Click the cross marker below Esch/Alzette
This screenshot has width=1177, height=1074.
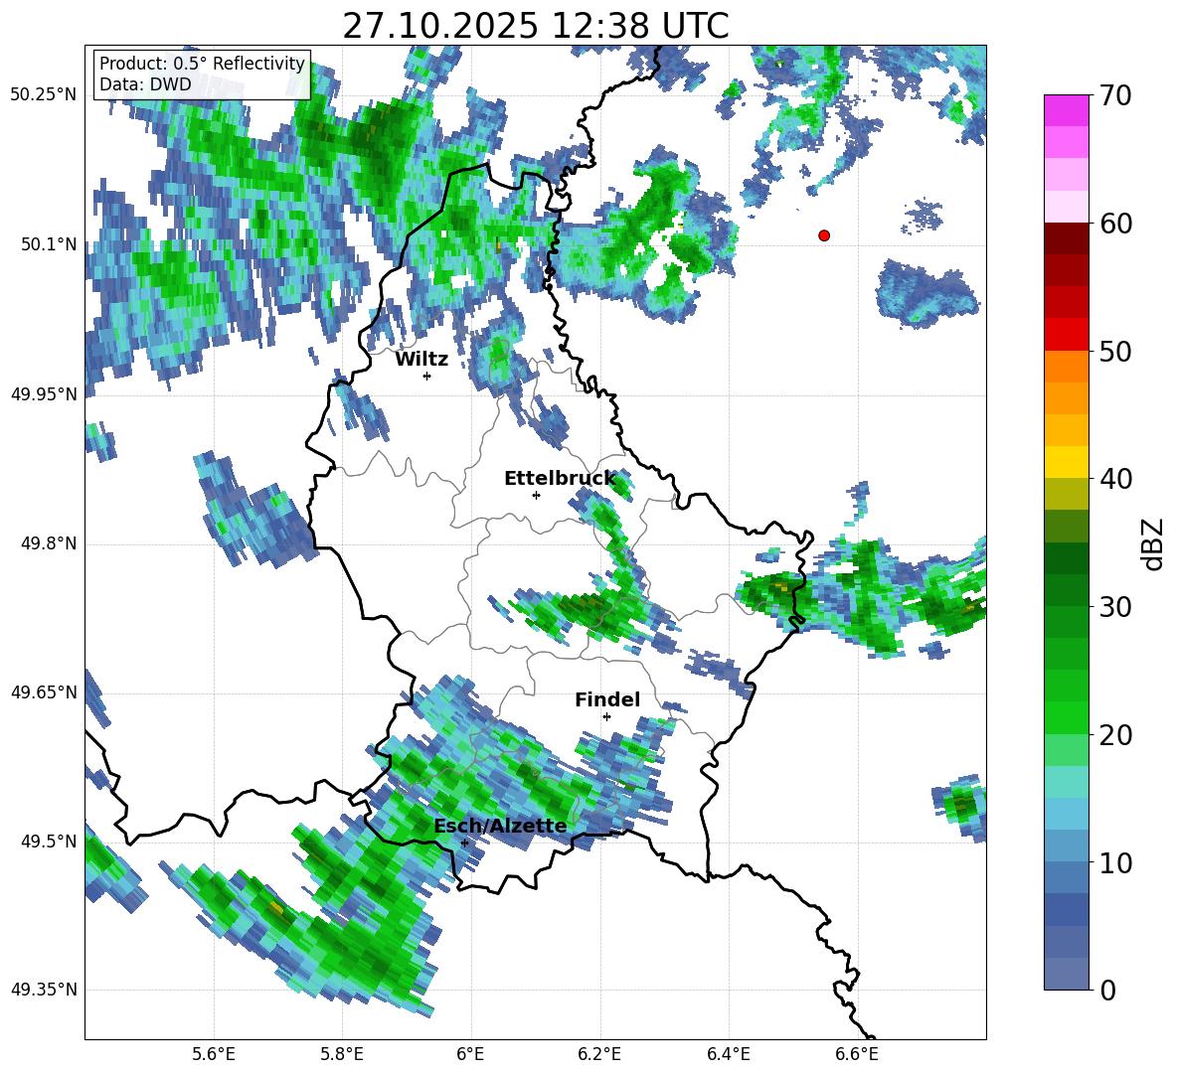[464, 843]
